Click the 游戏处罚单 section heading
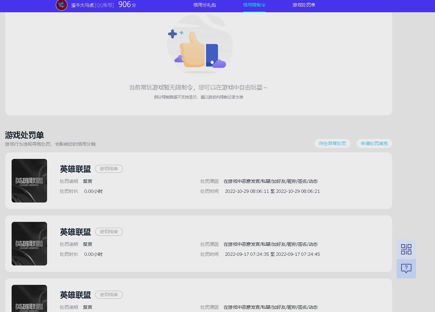 coord(25,135)
